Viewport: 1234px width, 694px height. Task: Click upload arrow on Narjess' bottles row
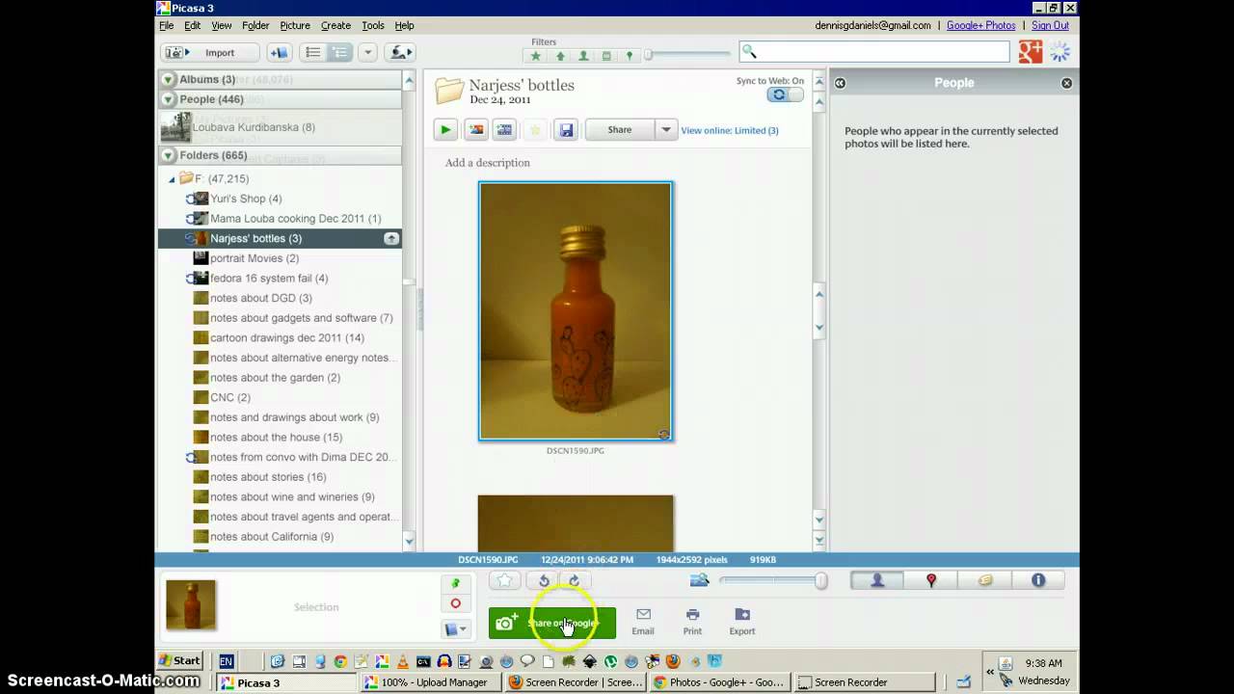[390, 238]
